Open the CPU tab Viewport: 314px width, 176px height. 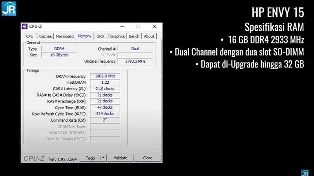(30, 36)
